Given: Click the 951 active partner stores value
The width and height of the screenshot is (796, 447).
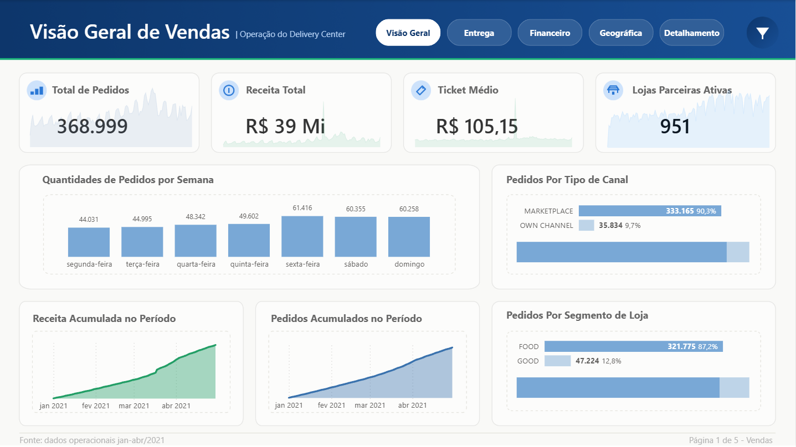Looking at the screenshot, I should pyautogui.click(x=675, y=126).
